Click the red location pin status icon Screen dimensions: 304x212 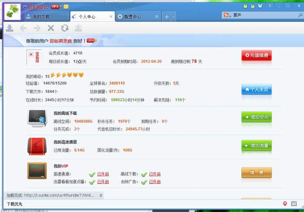click(285, 203)
